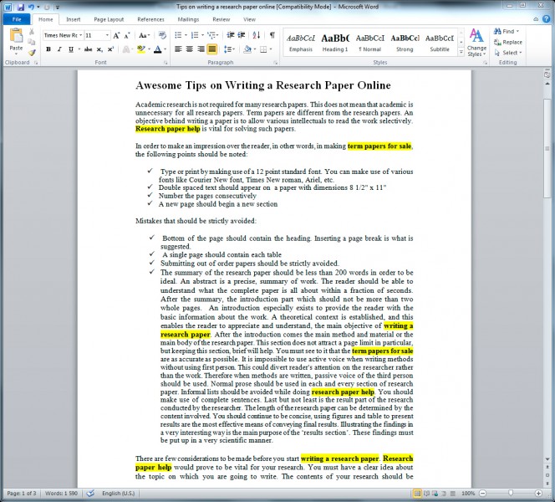
Task: Click the Clear Formatting icon
Action: coord(162,35)
